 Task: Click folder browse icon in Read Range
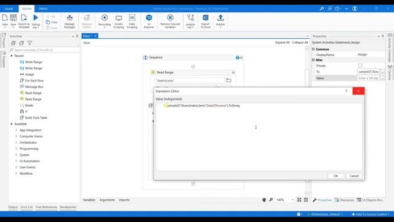click(228, 80)
